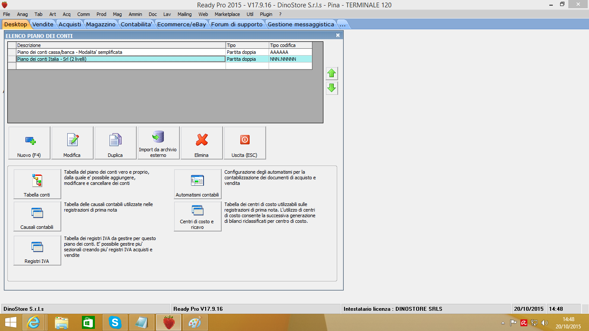Edit the selected chart with Modifica
Viewport: 589px width, 331px height.
coord(72,143)
